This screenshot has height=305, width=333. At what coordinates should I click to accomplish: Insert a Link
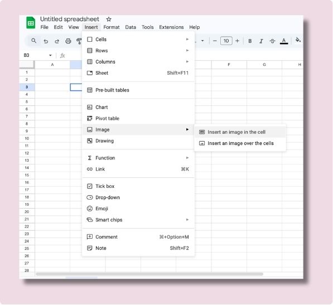tap(138, 169)
